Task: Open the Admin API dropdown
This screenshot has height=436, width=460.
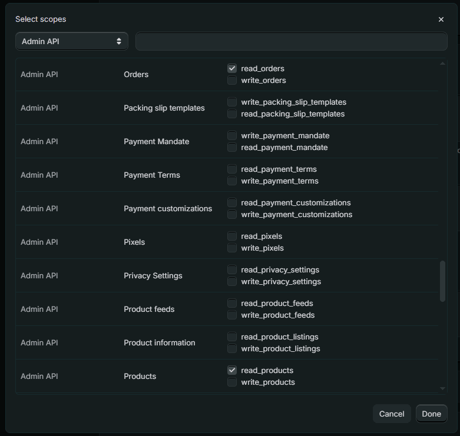Action: pyautogui.click(x=72, y=41)
